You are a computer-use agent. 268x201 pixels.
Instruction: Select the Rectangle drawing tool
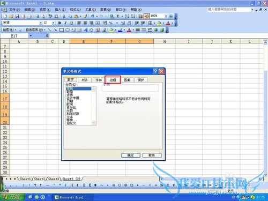[61, 30]
